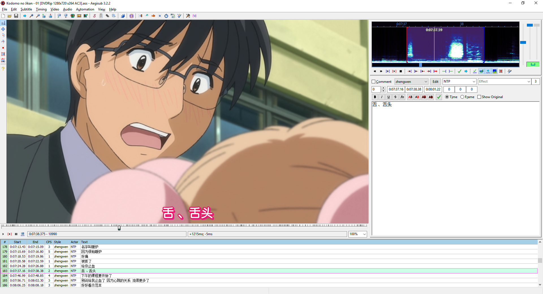This screenshot has height=294, width=543.
Task: Open Options hammer and wrench icon
Action: point(188,16)
